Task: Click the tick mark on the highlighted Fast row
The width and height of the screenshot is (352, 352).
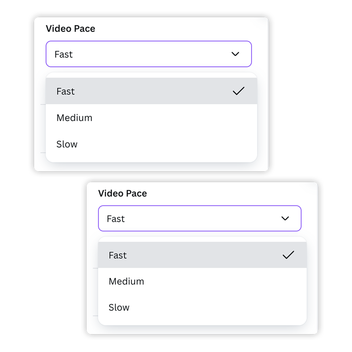Action: (238, 91)
